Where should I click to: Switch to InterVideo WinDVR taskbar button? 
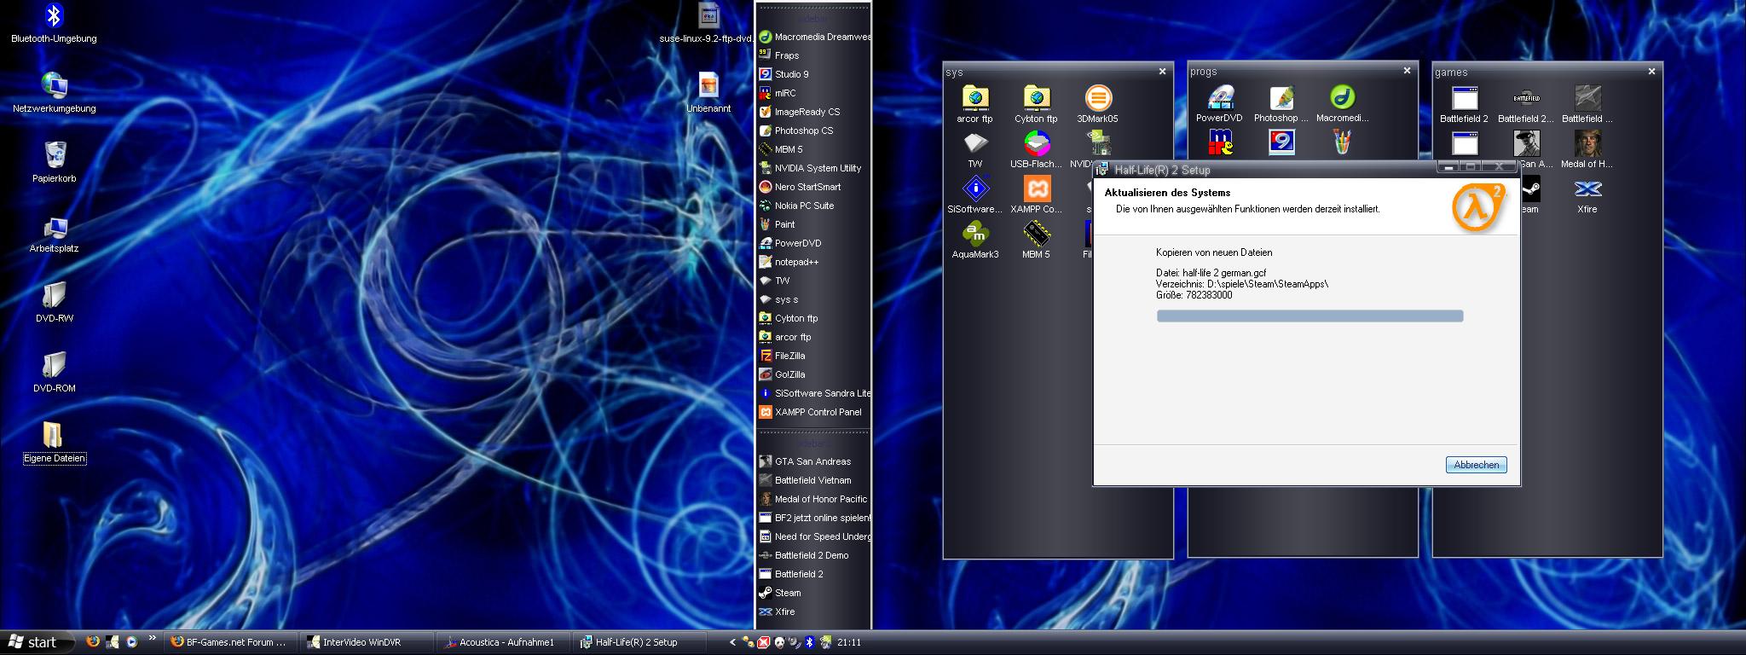(x=367, y=642)
